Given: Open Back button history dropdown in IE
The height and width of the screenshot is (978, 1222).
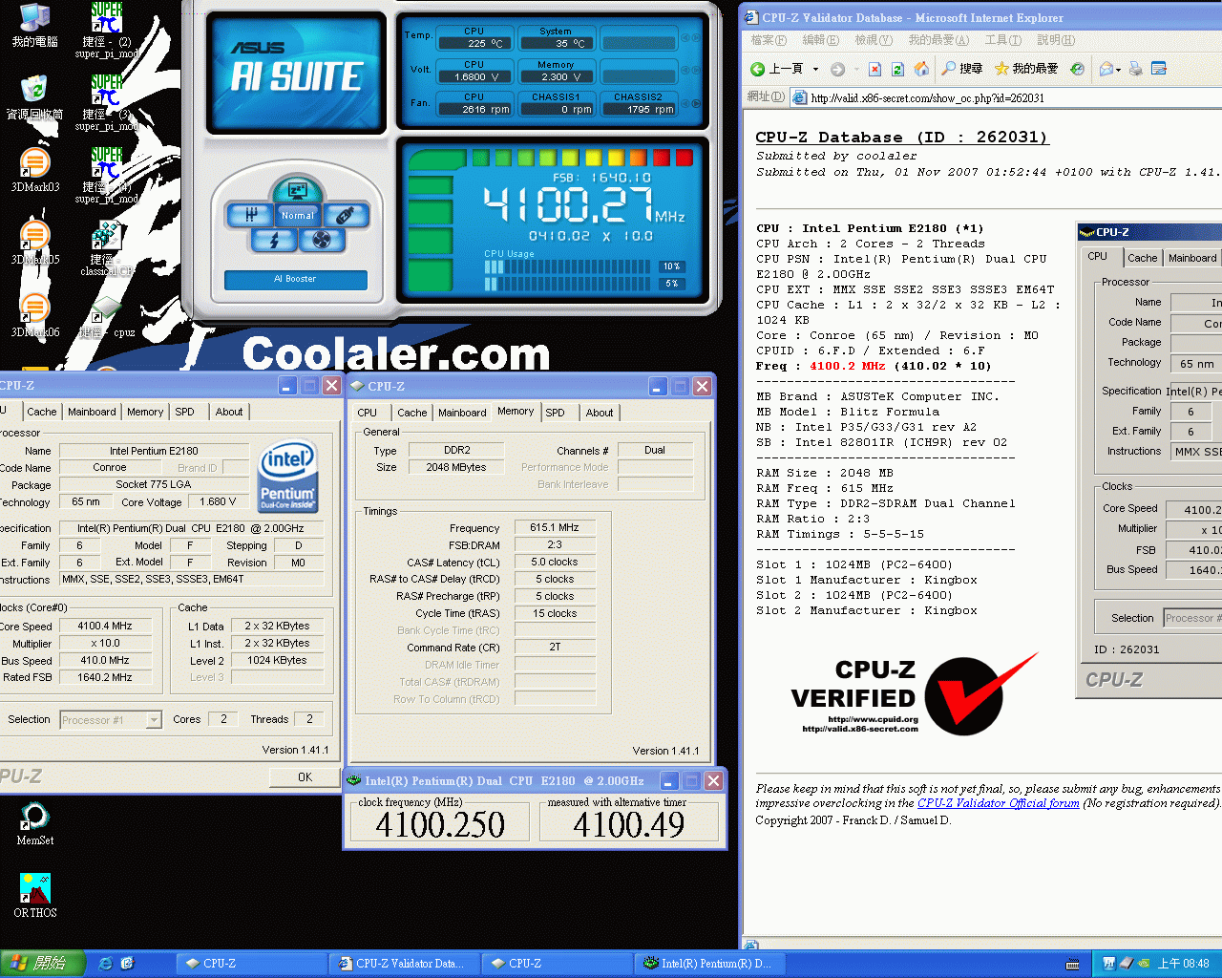Looking at the screenshot, I should [815, 69].
